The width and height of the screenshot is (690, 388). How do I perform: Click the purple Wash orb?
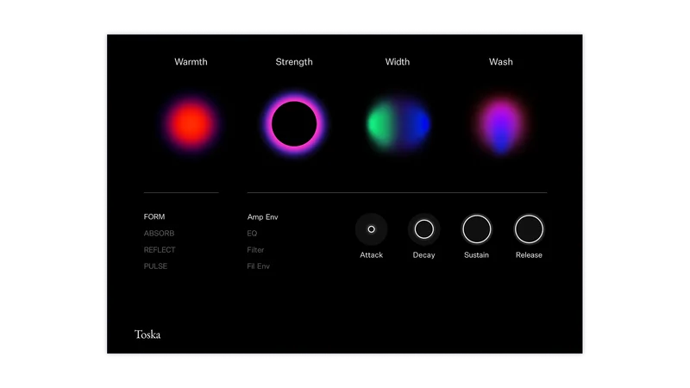[x=501, y=125]
